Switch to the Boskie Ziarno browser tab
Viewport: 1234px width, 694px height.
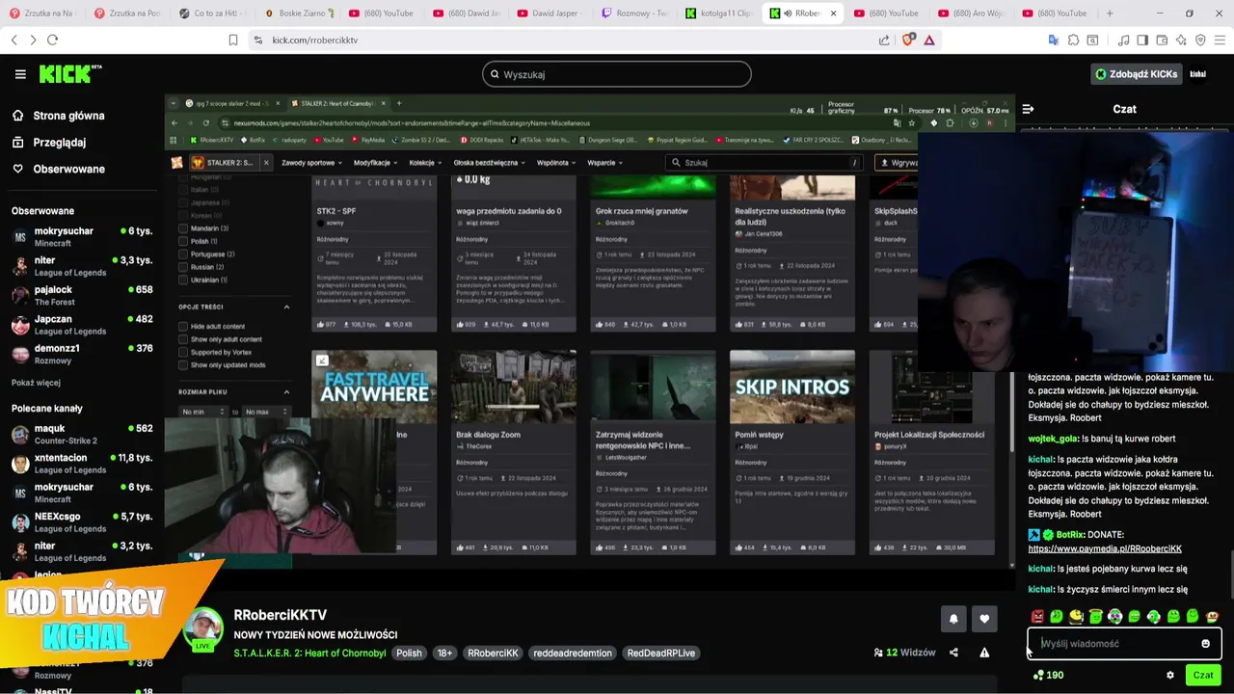(298, 13)
